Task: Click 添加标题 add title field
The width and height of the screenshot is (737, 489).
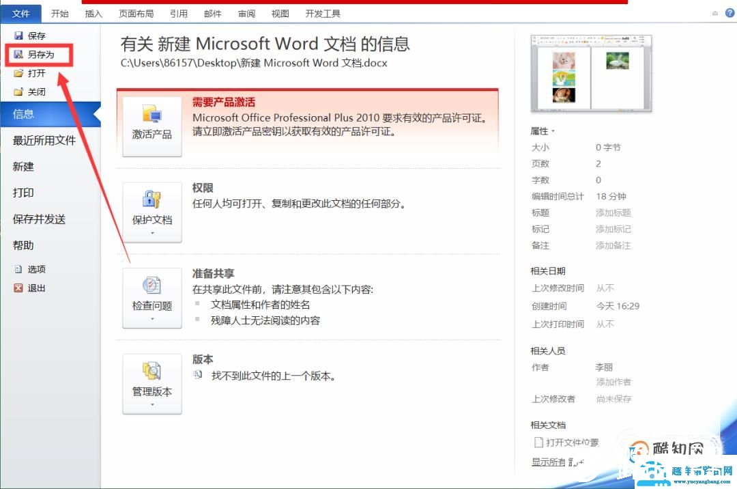Action: [x=613, y=212]
